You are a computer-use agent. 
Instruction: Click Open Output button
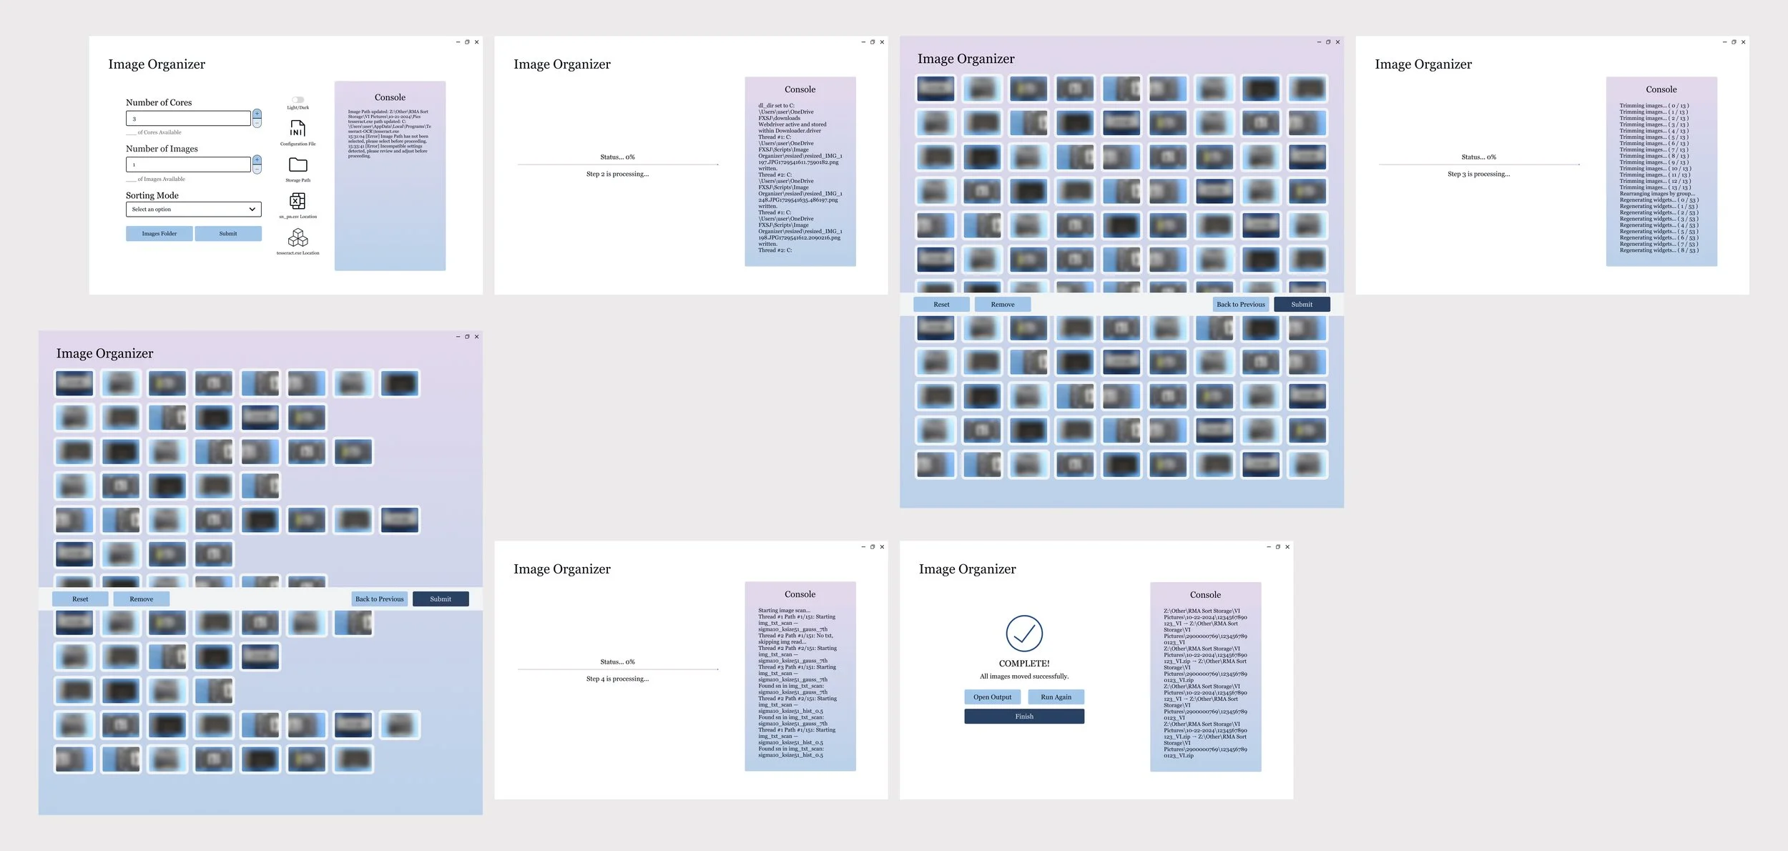992,697
